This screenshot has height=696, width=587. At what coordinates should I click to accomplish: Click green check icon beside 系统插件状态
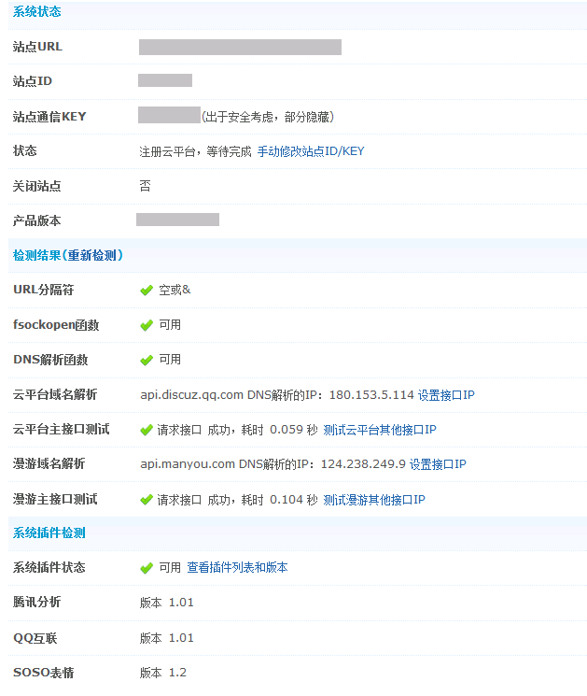click(x=147, y=568)
